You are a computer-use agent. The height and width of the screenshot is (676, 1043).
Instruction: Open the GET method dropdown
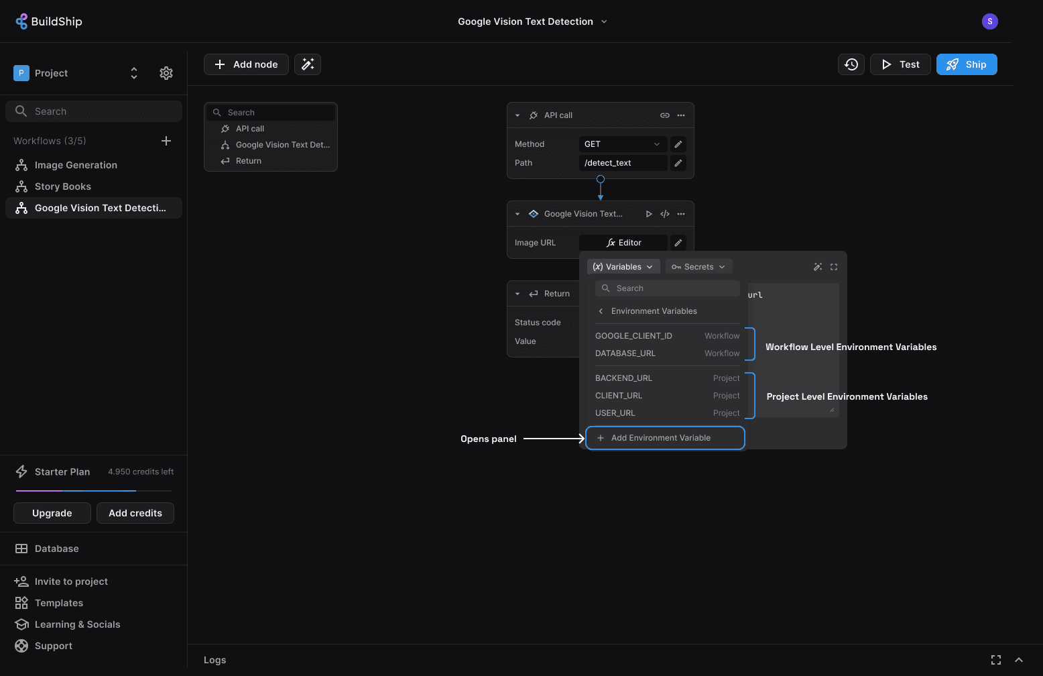[622, 144]
